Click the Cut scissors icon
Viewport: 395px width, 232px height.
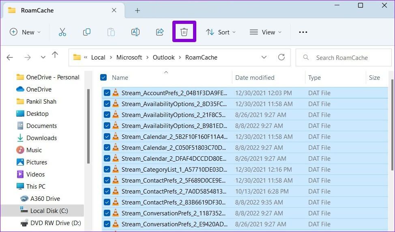coord(62,32)
